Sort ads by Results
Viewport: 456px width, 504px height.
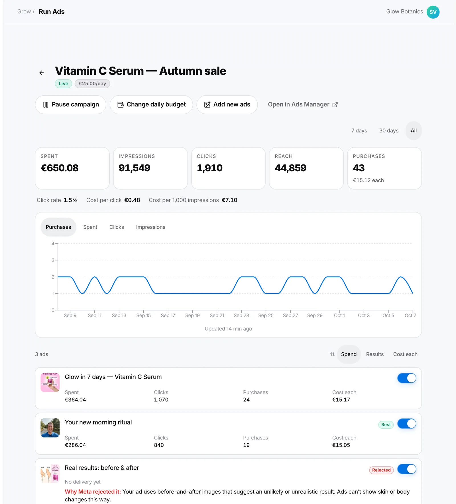click(x=375, y=354)
